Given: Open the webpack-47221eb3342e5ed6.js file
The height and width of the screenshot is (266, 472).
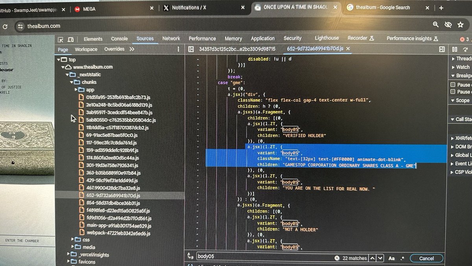Looking at the screenshot, I should coord(118,233).
